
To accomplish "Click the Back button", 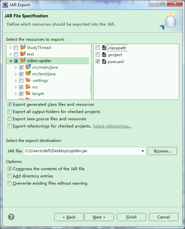I will [x=69, y=217].
